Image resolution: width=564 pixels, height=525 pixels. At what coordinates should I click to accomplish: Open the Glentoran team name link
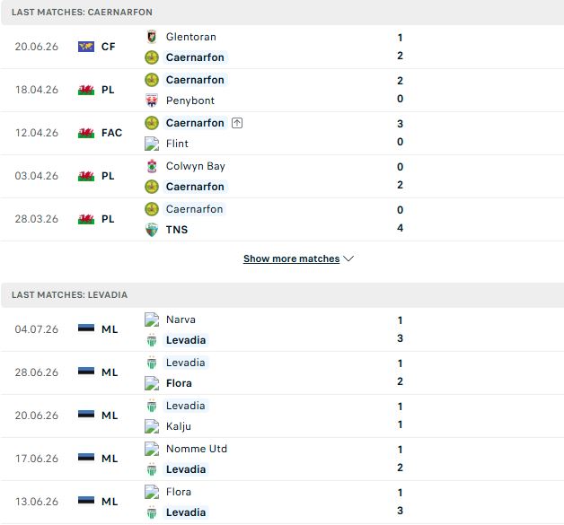[x=191, y=37]
